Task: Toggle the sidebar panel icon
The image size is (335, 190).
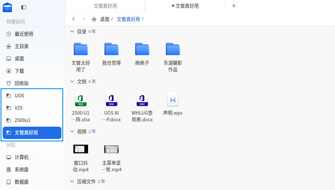Action: coord(24,7)
